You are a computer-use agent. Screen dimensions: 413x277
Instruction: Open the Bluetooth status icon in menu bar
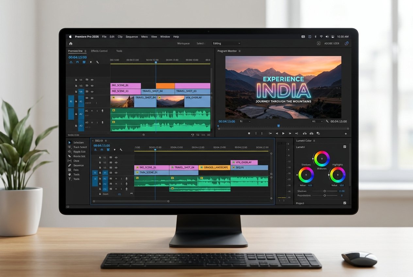point(315,37)
